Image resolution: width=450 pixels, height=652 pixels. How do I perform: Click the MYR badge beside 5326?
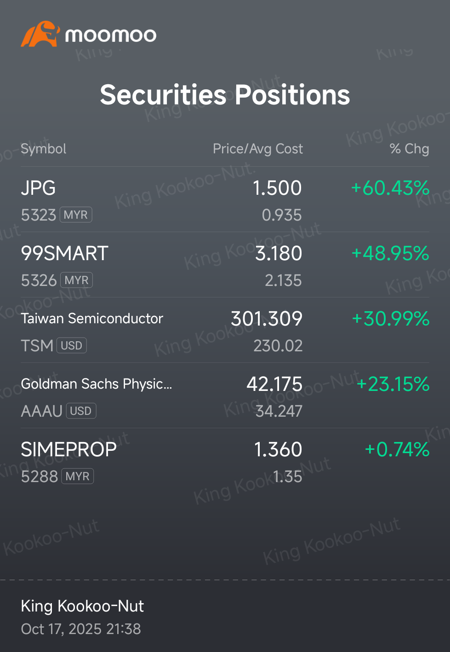(x=77, y=280)
